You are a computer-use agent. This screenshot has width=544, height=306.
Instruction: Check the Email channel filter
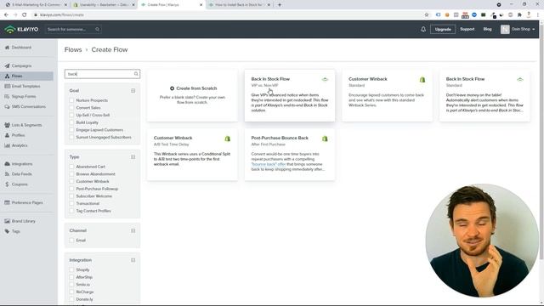(71, 241)
